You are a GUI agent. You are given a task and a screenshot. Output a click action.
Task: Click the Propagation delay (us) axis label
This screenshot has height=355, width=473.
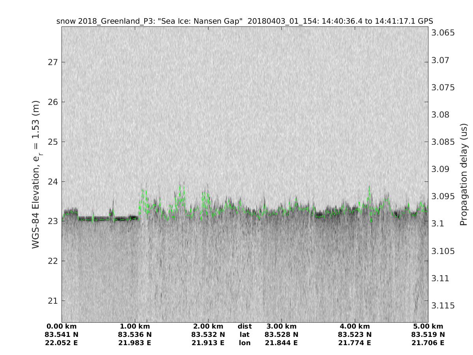point(464,174)
